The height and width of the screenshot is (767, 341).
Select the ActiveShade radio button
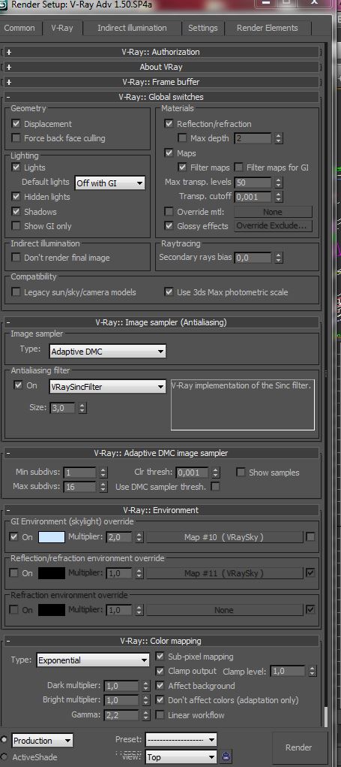[4, 756]
